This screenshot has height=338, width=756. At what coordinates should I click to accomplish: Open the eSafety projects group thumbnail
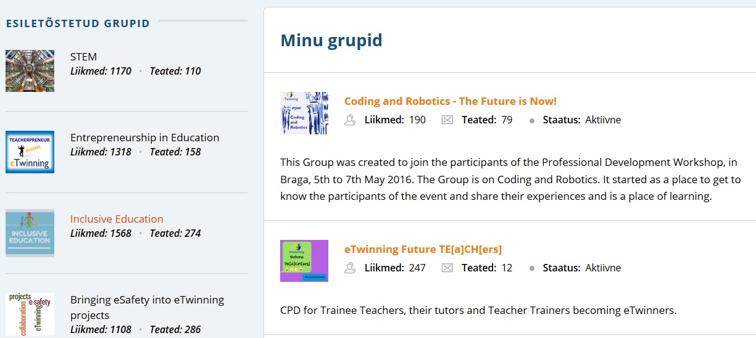point(30,315)
